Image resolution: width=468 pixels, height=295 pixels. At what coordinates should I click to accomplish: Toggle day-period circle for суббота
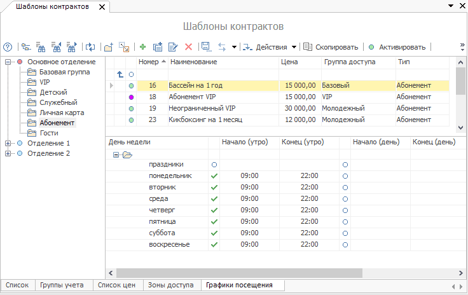point(345,233)
